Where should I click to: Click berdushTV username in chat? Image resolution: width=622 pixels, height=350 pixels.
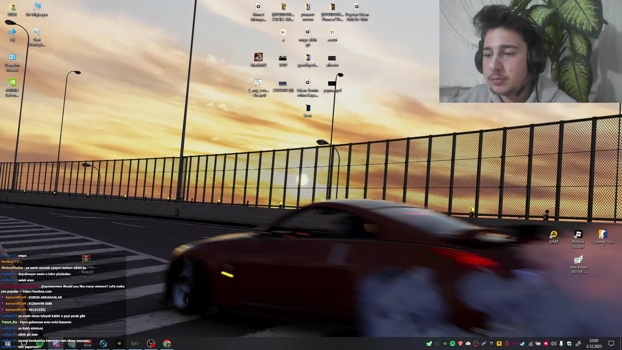tap(10, 262)
